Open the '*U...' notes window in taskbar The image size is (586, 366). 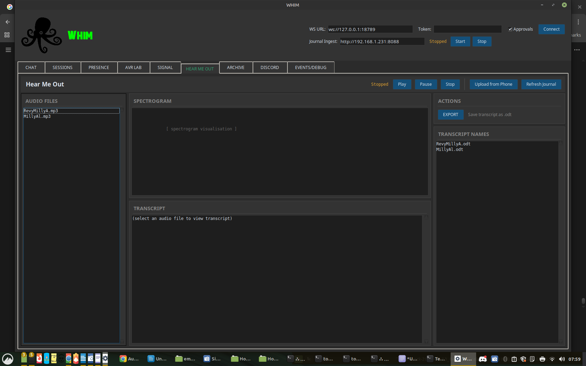[x=408, y=359]
